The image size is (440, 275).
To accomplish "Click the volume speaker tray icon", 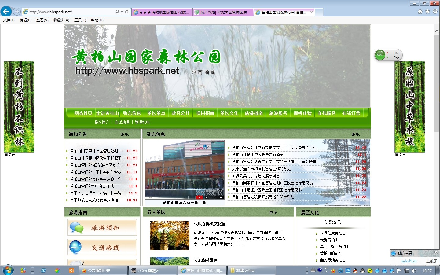I will coord(414,270).
